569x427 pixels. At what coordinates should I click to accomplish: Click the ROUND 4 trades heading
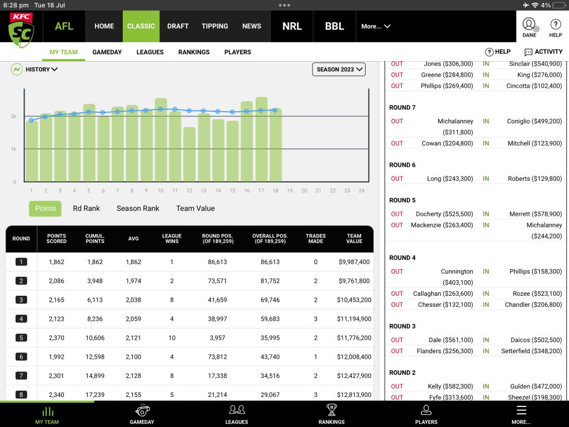pyautogui.click(x=402, y=258)
